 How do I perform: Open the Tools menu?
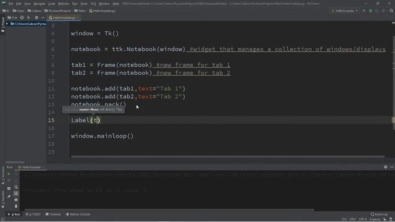click(84, 4)
